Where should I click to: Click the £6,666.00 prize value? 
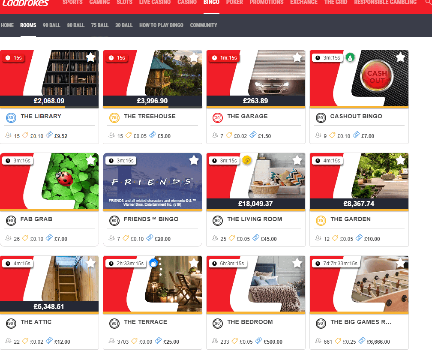[378, 342]
